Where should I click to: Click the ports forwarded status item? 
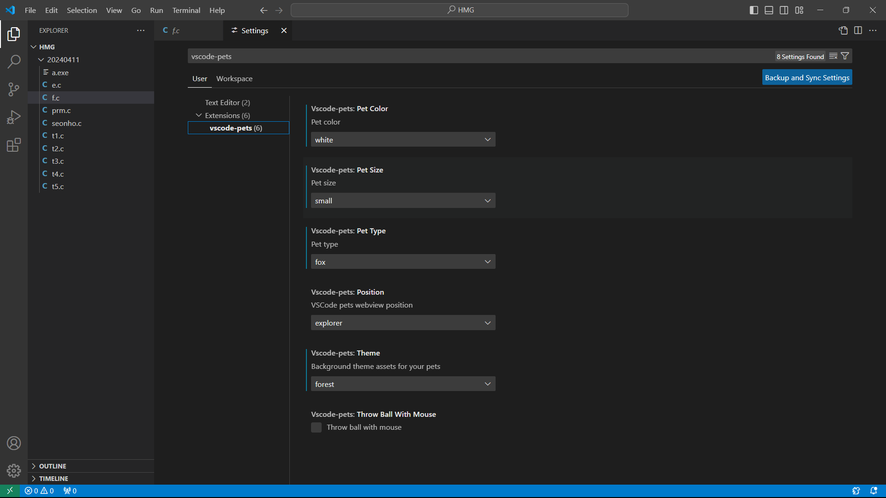70,491
